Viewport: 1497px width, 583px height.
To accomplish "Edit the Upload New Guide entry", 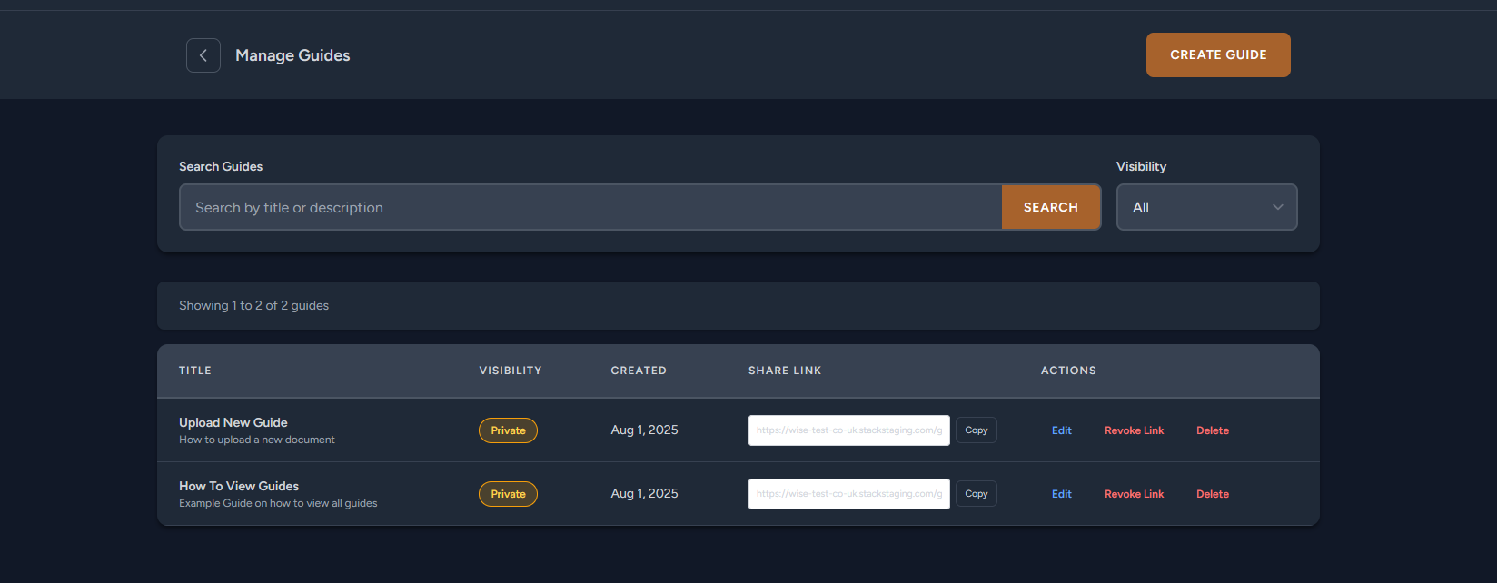I will point(1061,430).
